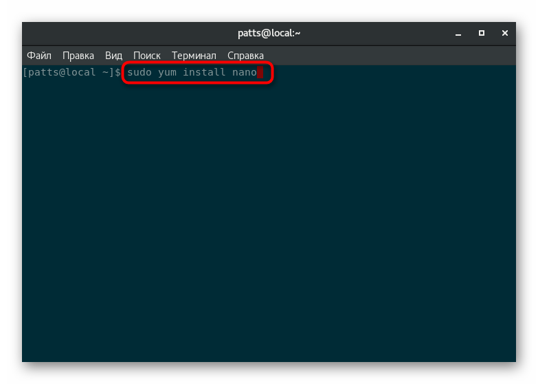Maximize the terminal window
538x384 pixels.
pos(482,33)
